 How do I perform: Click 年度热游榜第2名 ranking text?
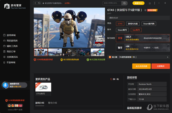[128, 57]
